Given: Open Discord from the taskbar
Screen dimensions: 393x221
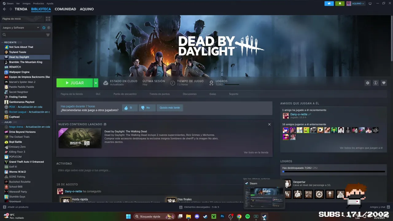Looking at the screenshot, I should click(197, 216).
